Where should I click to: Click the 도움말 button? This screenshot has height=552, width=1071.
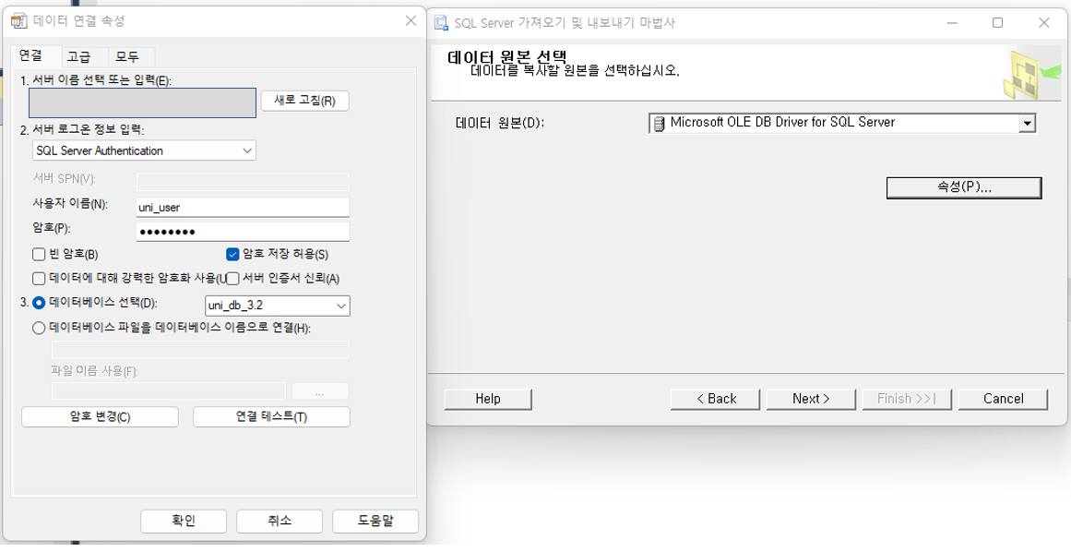click(x=375, y=522)
